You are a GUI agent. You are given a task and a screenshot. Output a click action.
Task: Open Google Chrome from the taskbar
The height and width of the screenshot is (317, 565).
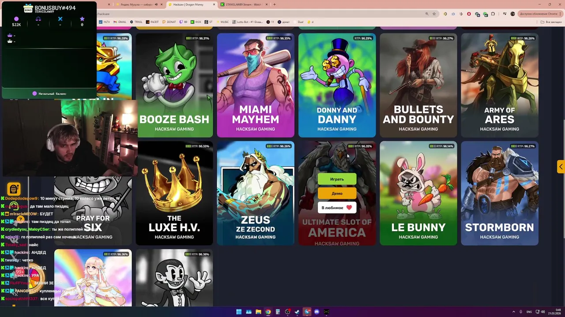click(x=268, y=312)
